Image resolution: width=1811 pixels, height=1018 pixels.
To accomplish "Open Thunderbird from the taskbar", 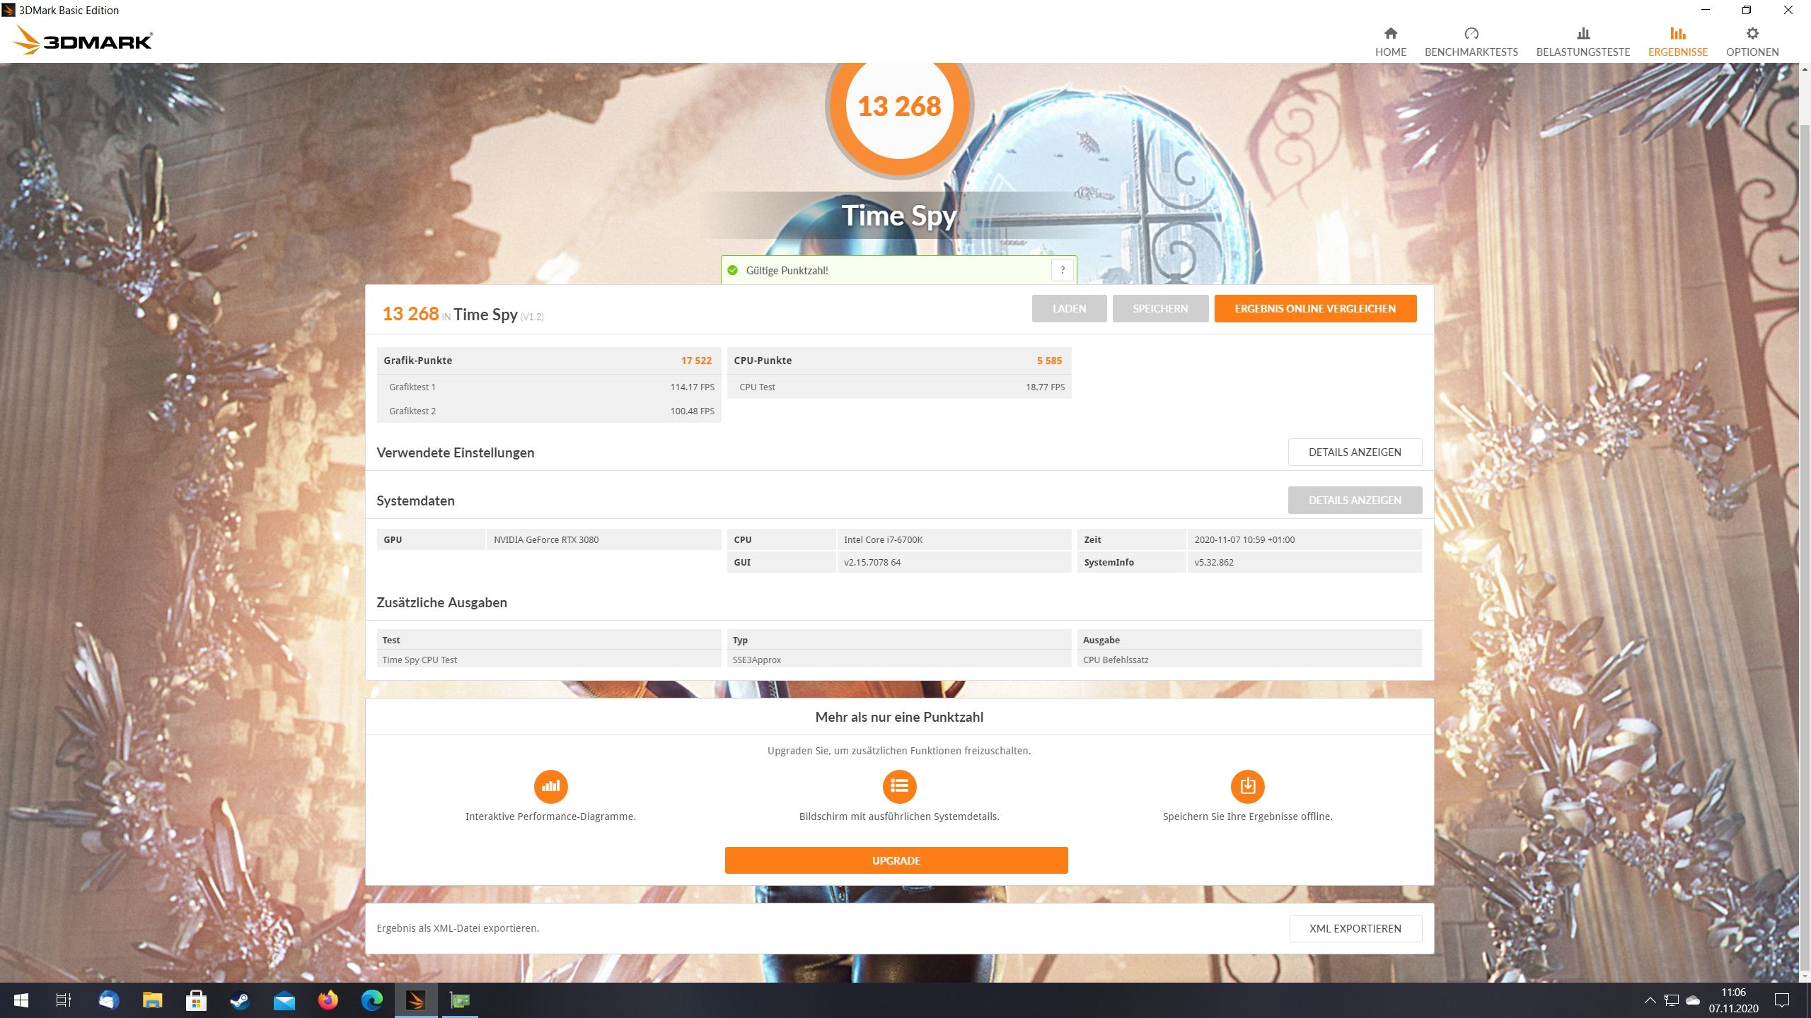I will (108, 1000).
